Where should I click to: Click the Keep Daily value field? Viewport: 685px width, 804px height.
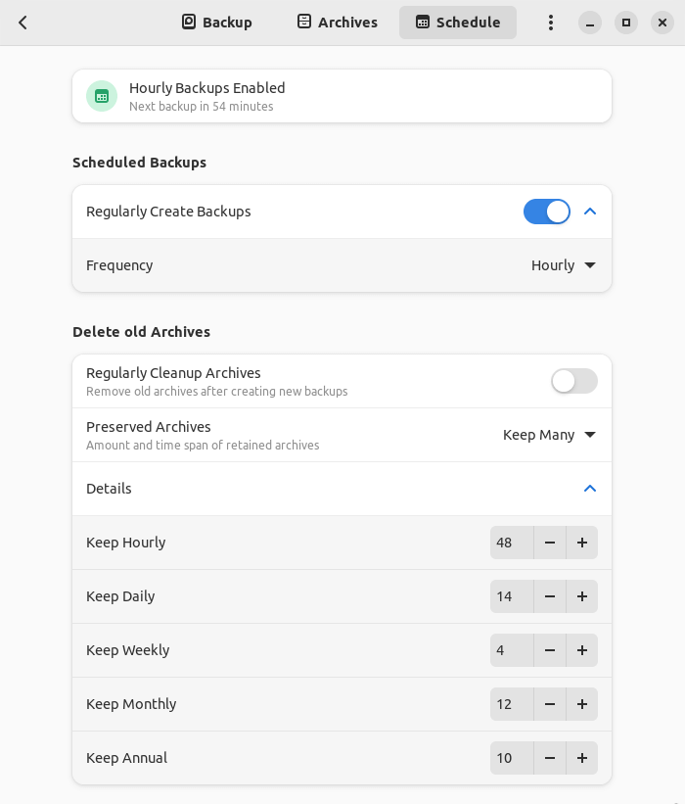(x=512, y=596)
